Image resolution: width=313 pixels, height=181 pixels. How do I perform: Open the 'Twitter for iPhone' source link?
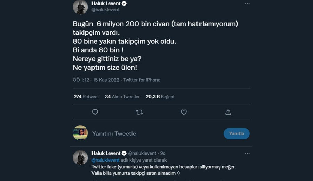142,80
